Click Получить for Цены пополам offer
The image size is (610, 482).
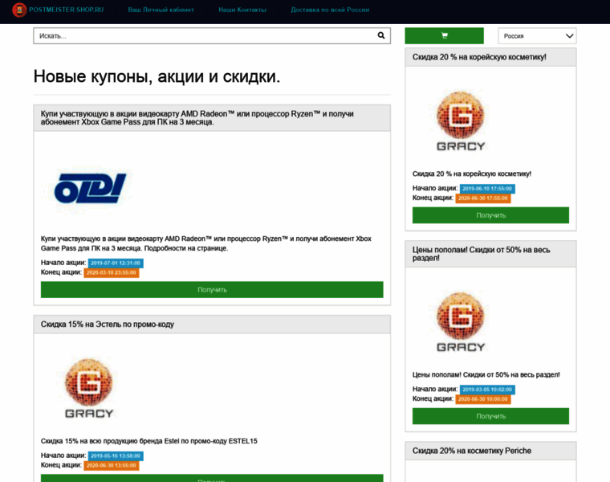(x=490, y=416)
